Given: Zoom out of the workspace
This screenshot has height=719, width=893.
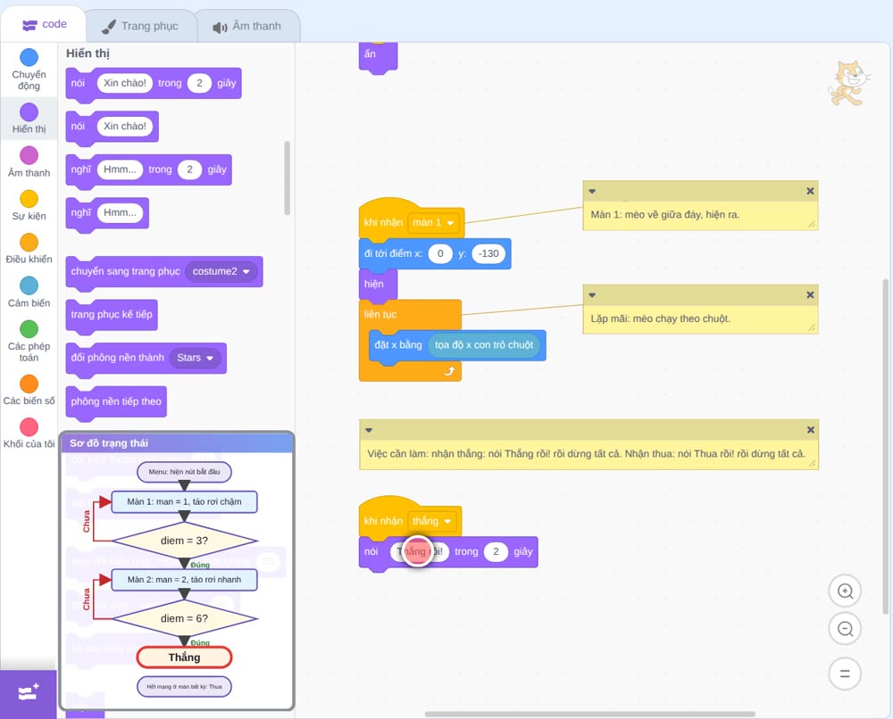Looking at the screenshot, I should (845, 629).
